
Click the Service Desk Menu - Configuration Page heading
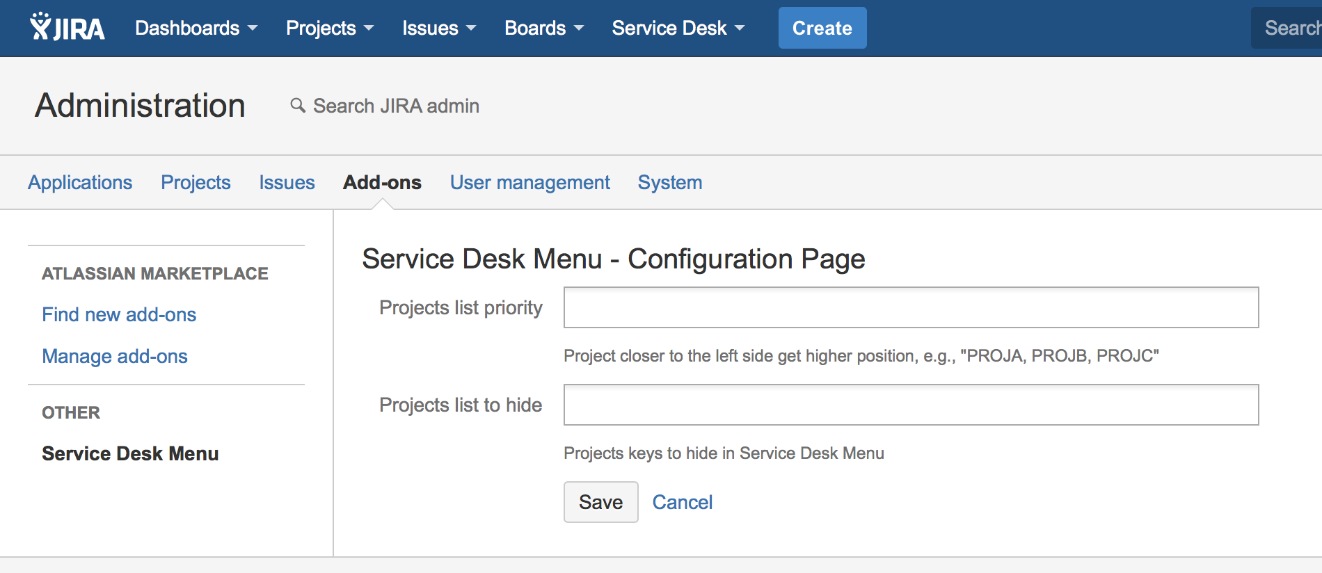coord(614,259)
